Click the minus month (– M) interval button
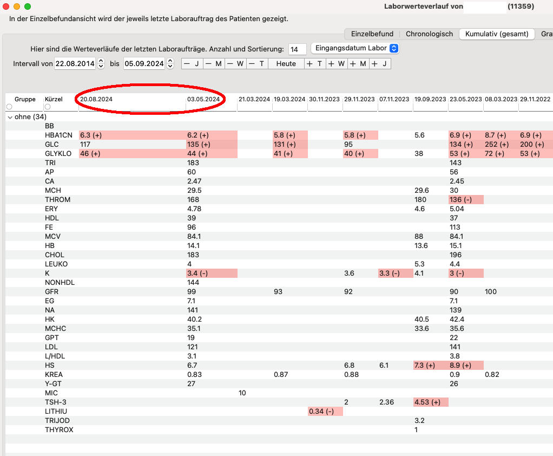 pyautogui.click(x=214, y=64)
